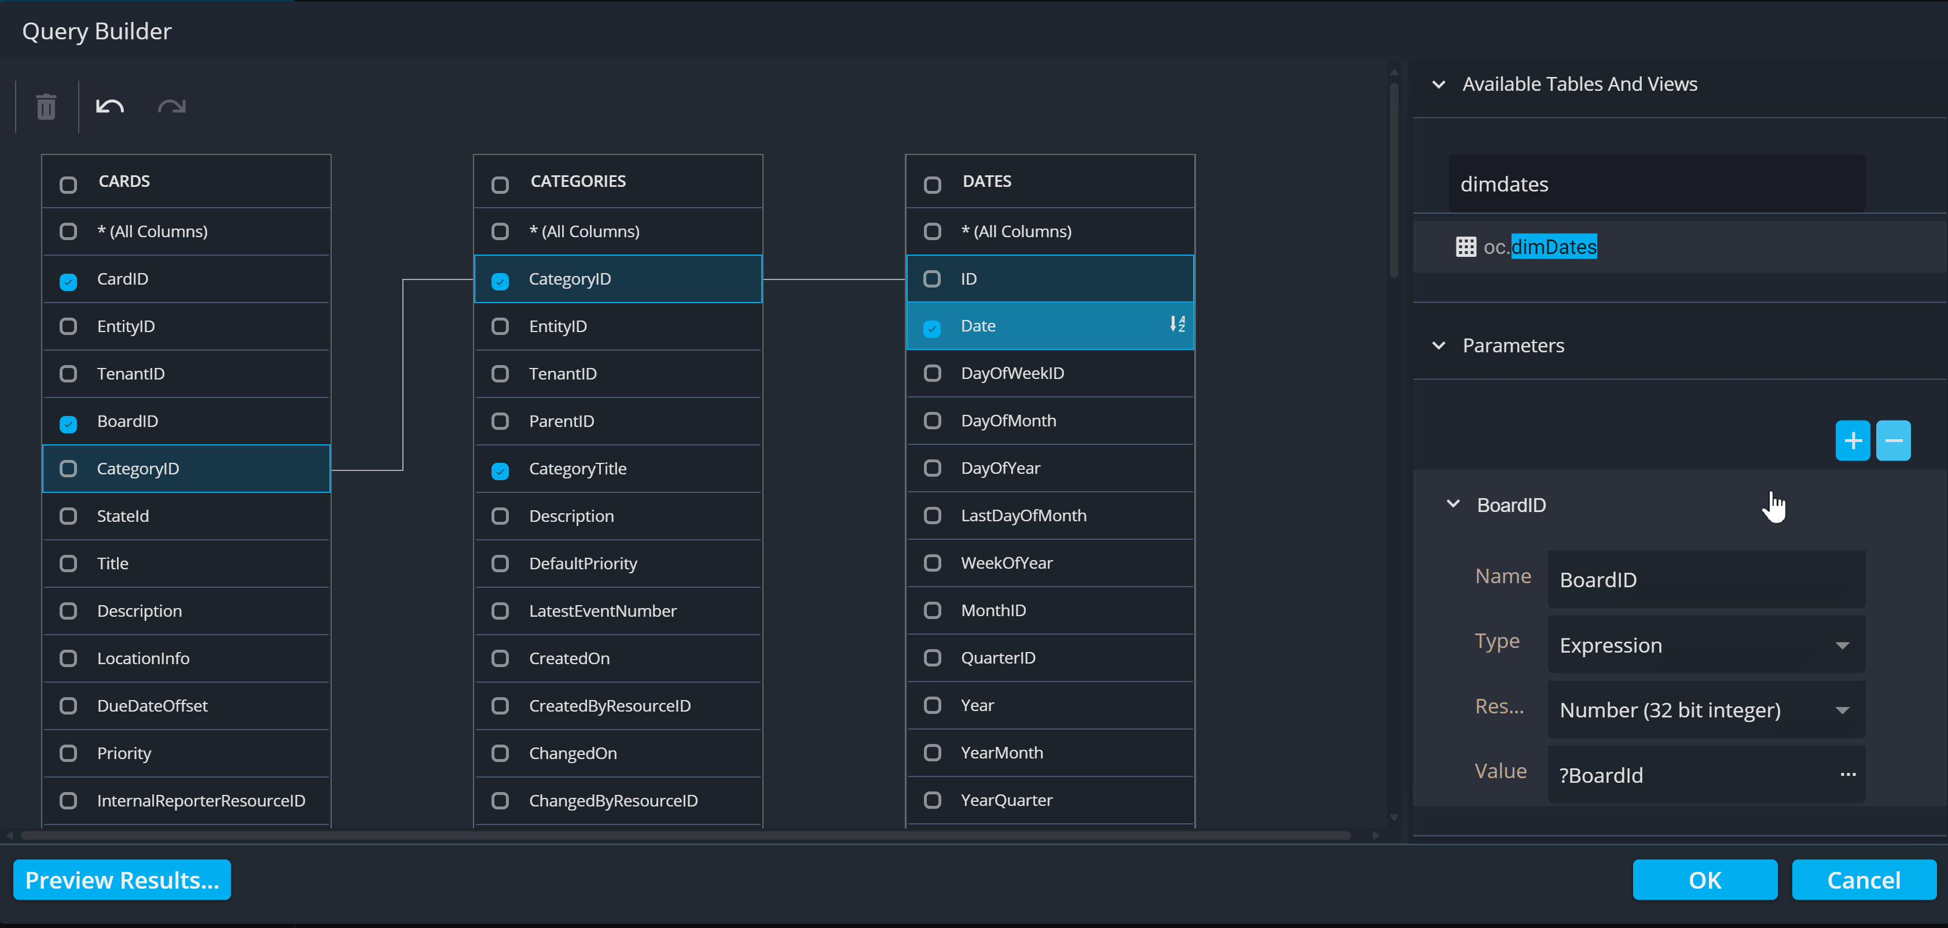Uncheck the CardID column checkbox
The image size is (1948, 928).
(68, 281)
